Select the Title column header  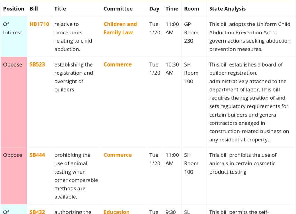60,9
